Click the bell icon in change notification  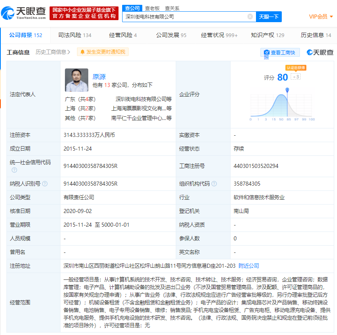click(x=83, y=52)
